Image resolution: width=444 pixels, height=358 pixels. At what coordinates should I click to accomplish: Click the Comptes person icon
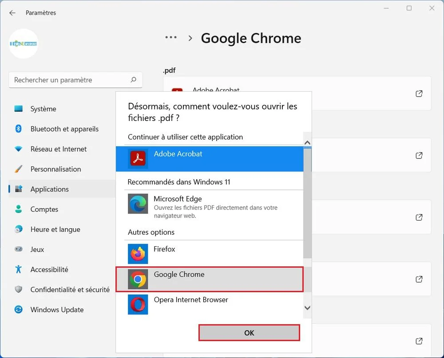click(18, 209)
